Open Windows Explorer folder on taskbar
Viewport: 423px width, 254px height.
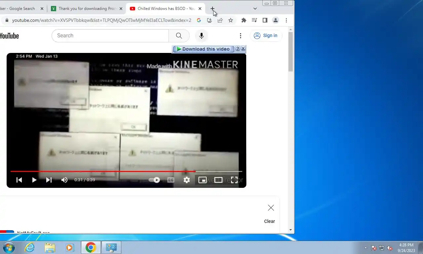(x=50, y=247)
